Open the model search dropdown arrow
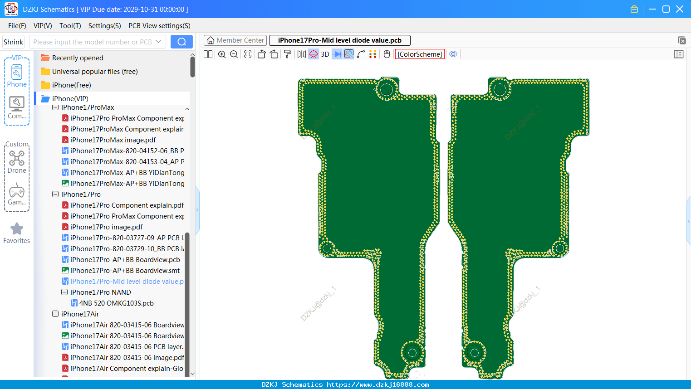The image size is (691, 389). click(x=158, y=42)
